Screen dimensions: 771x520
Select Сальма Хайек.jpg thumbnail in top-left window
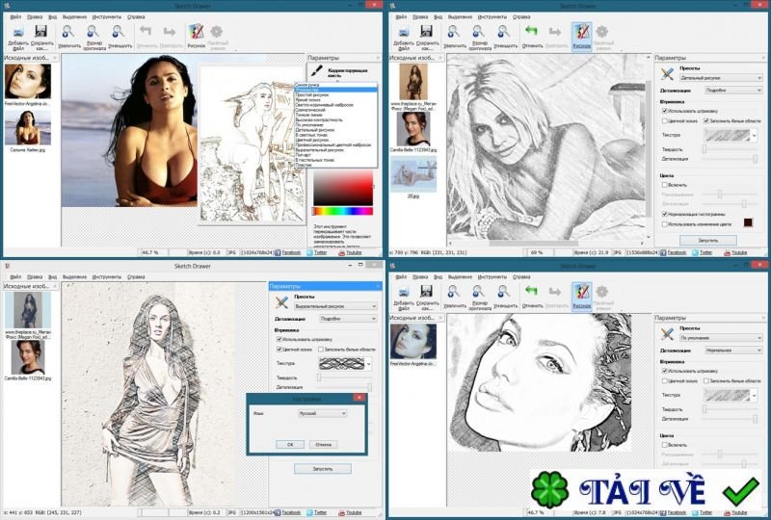[28, 127]
